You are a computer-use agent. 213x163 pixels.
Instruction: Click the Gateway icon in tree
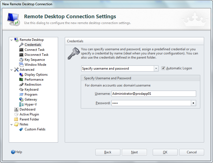[x=21, y=99]
